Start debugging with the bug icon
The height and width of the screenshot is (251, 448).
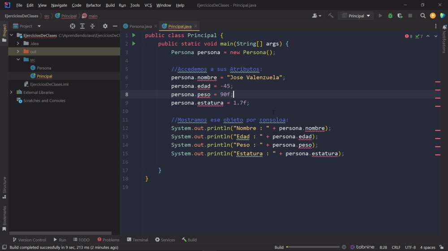point(390,16)
